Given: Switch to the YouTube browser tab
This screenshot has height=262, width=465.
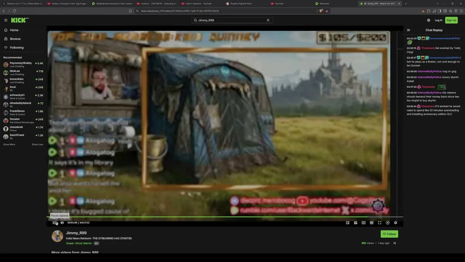Looking at the screenshot, I should 291,4.
